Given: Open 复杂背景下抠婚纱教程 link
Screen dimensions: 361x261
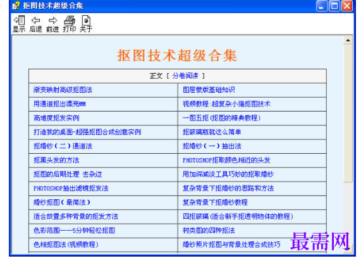Looking at the screenshot, I should pyautogui.click(x=215, y=202).
